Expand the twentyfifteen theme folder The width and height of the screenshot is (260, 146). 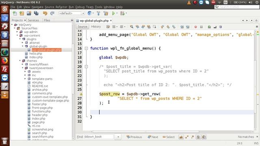pyautogui.click(x=23, y=64)
